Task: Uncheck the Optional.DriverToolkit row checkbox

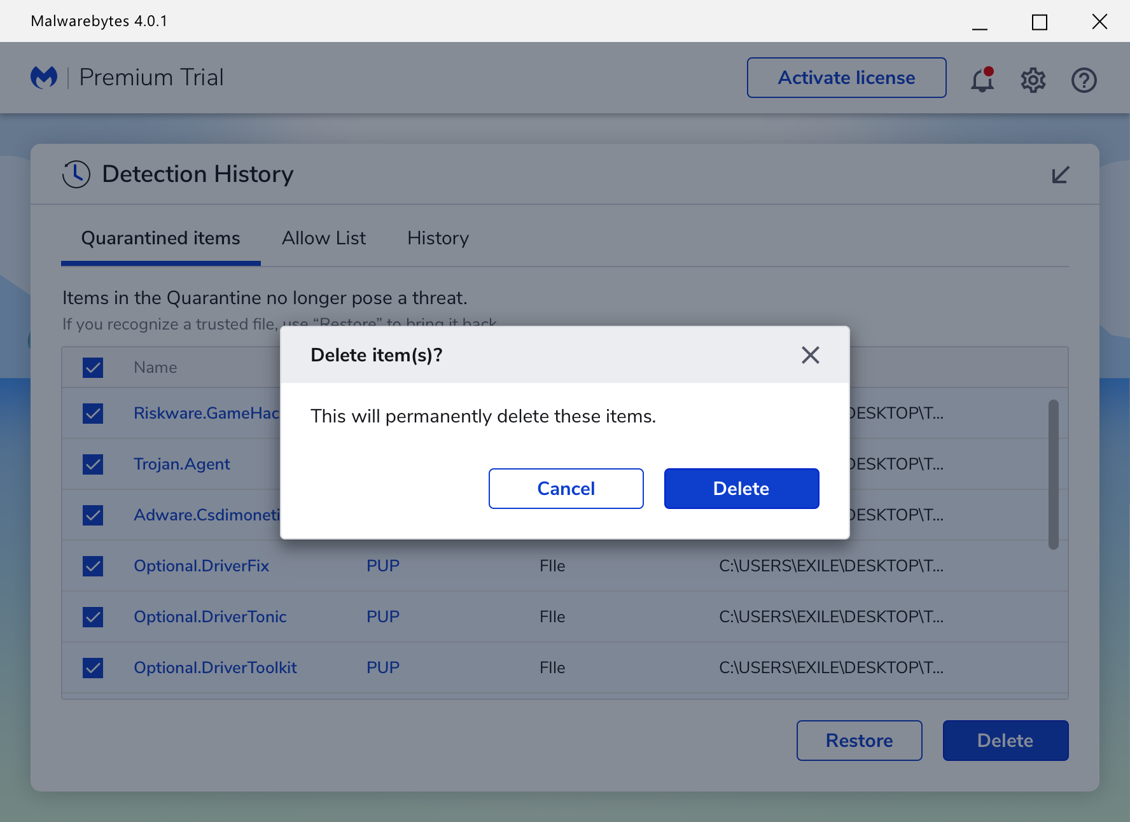Action: coord(93,668)
